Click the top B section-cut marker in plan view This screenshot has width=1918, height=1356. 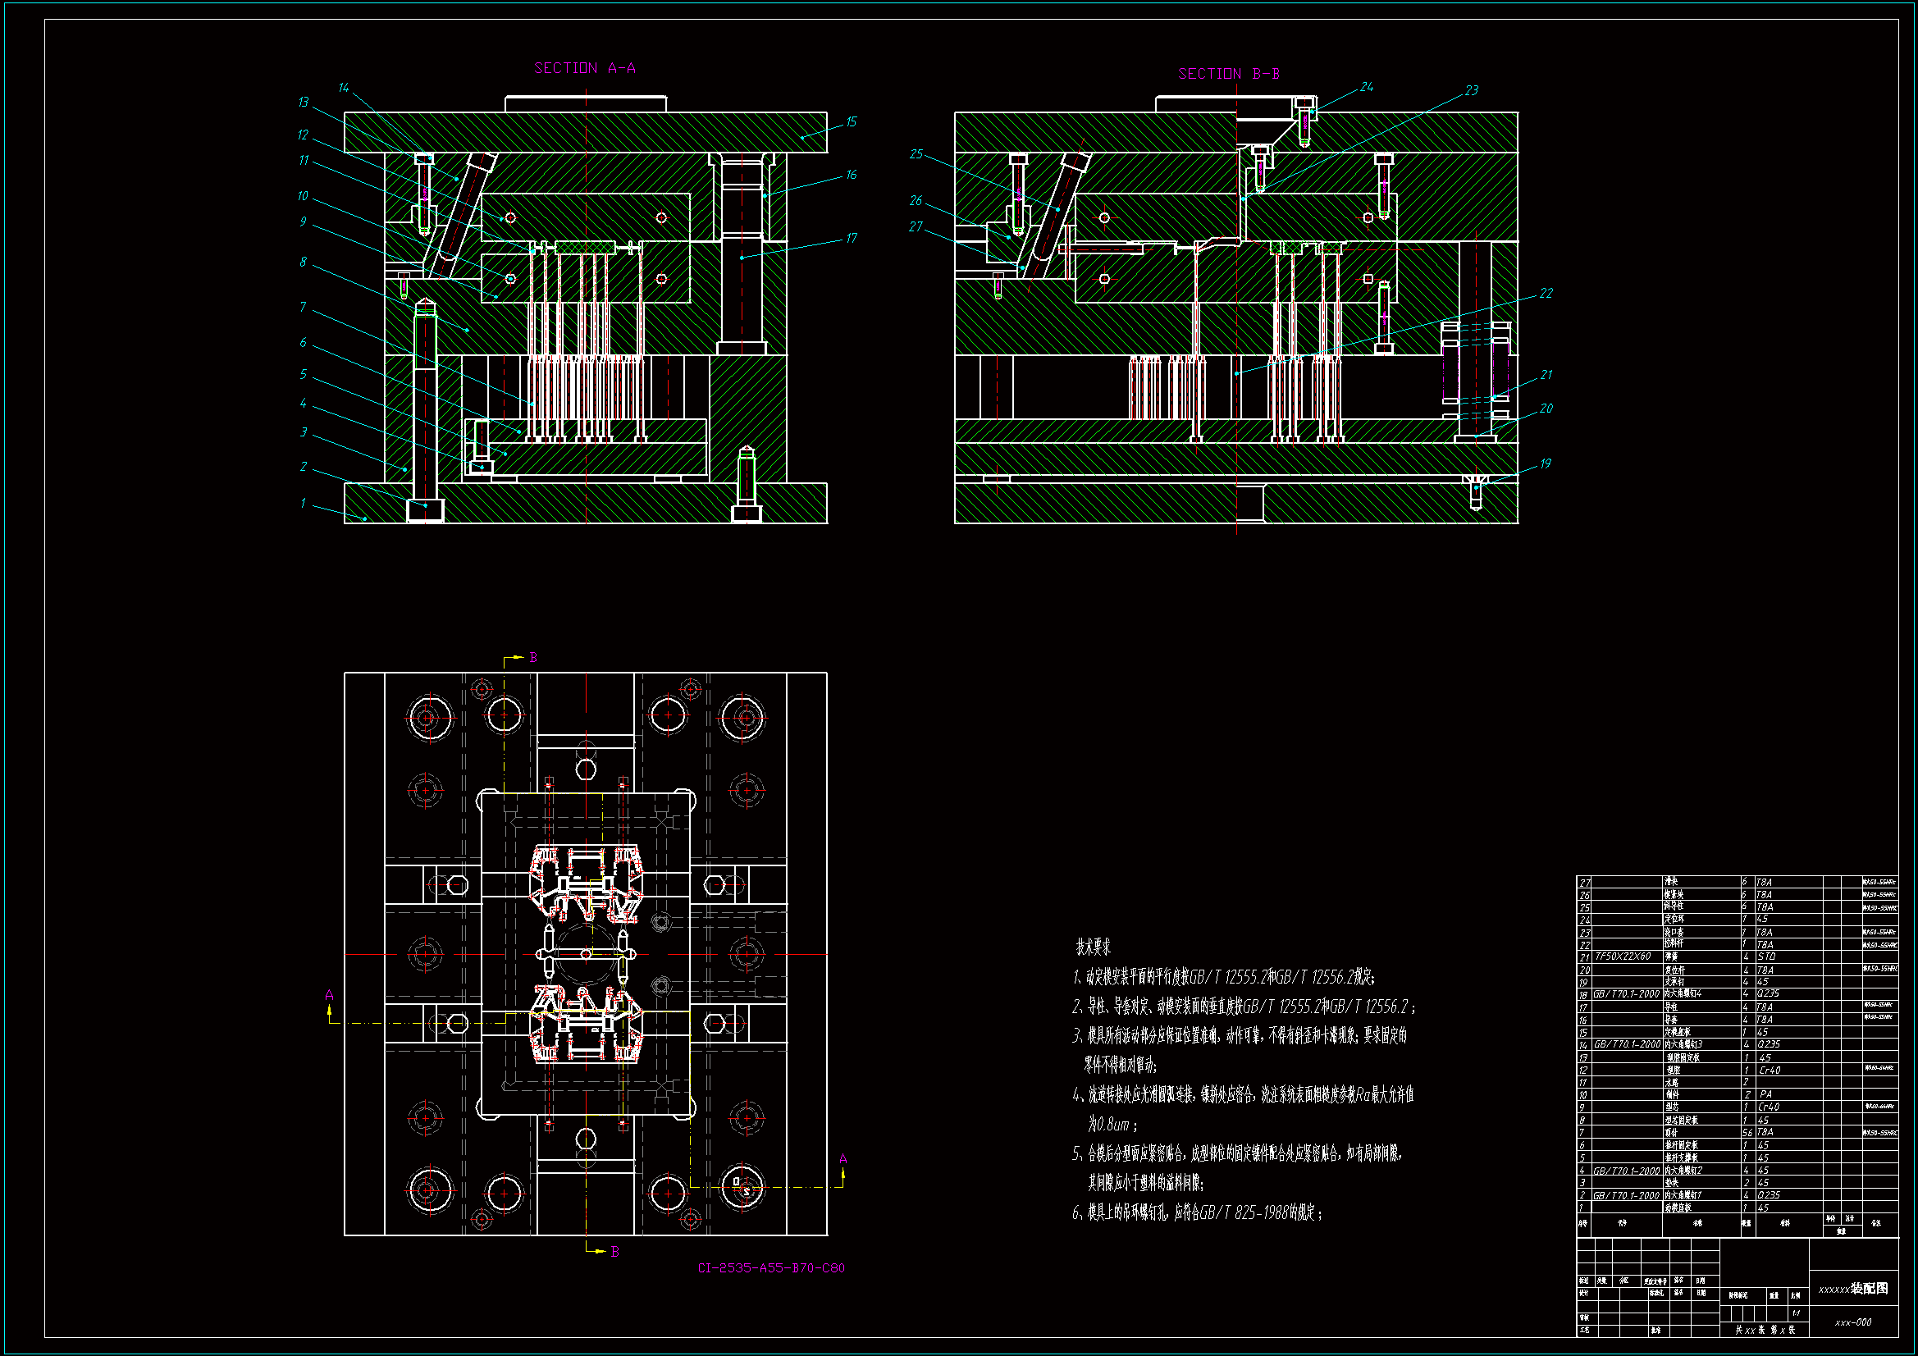[x=533, y=658]
